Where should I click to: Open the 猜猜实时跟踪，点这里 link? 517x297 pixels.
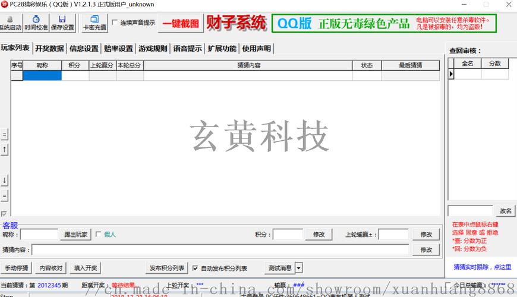click(x=483, y=267)
